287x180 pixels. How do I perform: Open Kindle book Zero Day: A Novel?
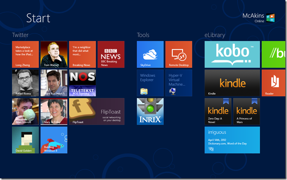pos(218,111)
